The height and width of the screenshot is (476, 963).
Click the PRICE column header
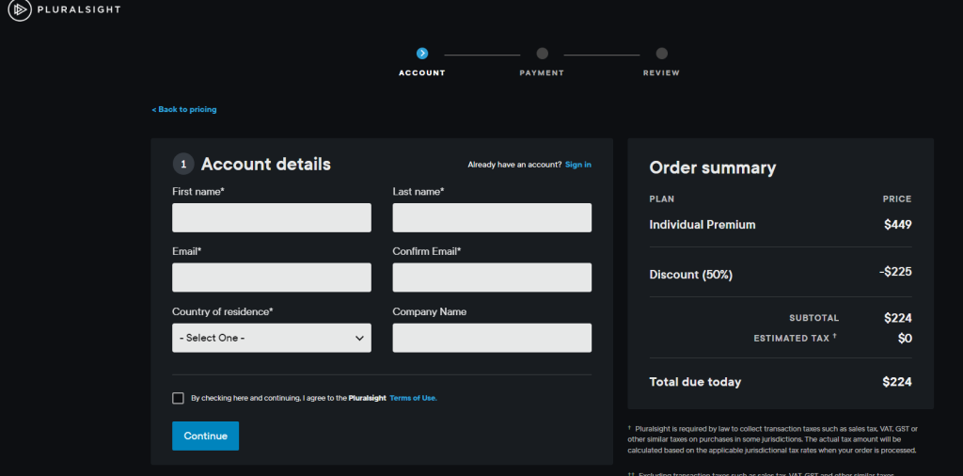(897, 199)
